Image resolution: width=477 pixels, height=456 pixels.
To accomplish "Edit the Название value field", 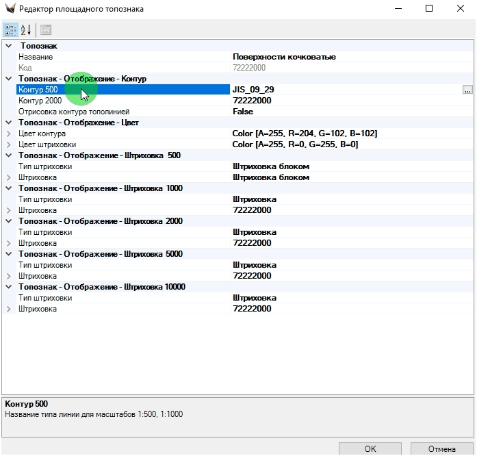I will pyautogui.click(x=284, y=57).
